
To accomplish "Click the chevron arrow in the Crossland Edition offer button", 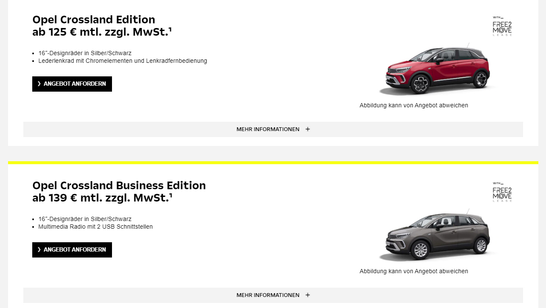I will [39, 84].
